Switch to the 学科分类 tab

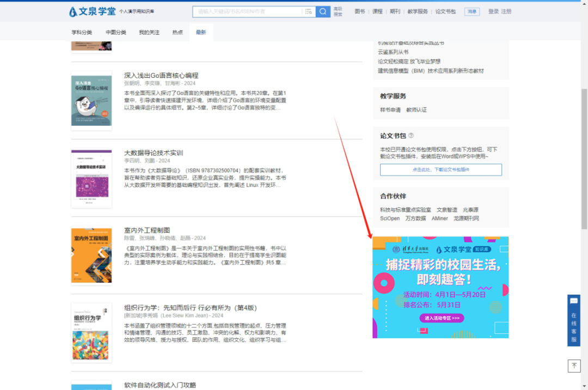(82, 33)
